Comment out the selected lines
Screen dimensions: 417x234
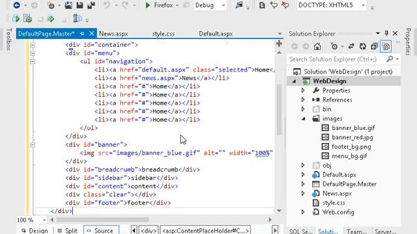274,5
